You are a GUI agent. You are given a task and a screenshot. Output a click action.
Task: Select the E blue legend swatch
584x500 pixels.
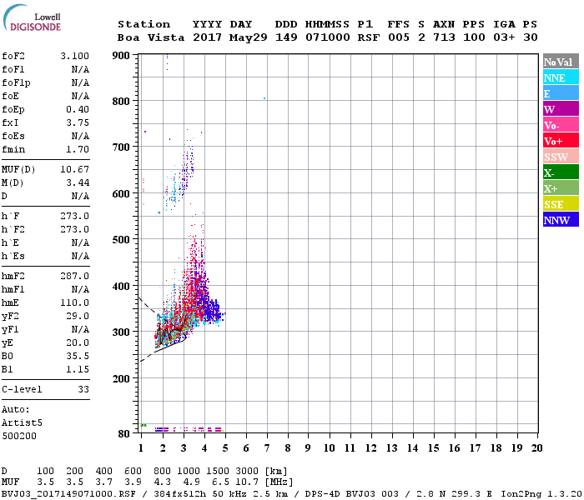point(561,93)
